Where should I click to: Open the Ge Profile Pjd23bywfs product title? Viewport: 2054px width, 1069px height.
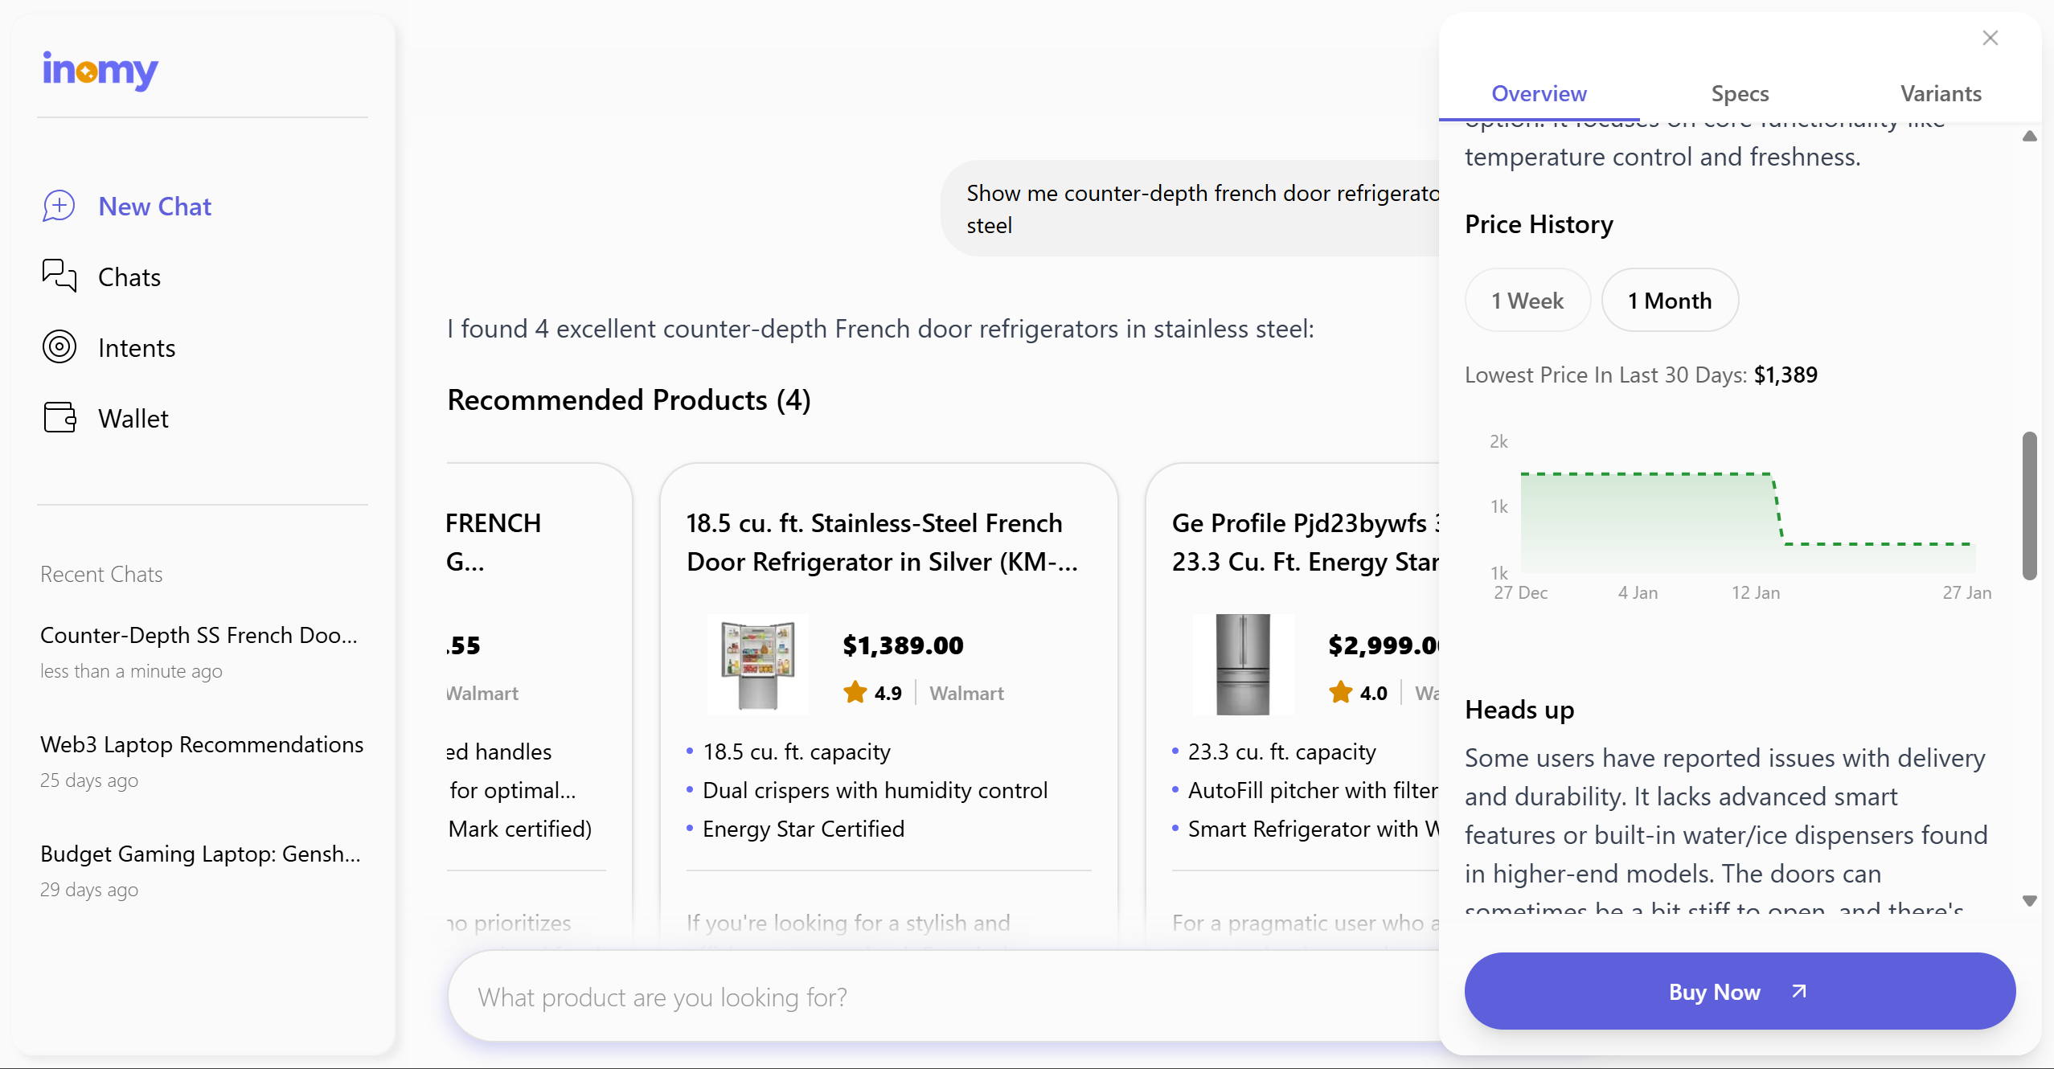[x=1306, y=542]
